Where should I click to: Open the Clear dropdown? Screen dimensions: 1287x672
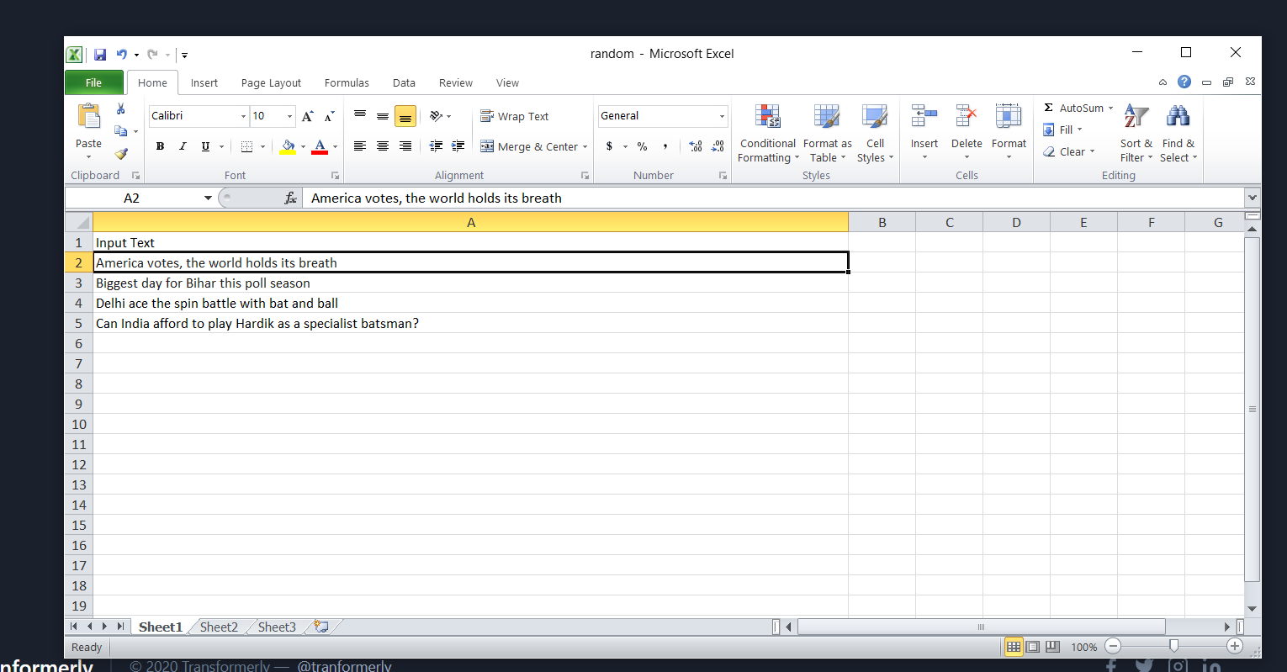point(1069,151)
